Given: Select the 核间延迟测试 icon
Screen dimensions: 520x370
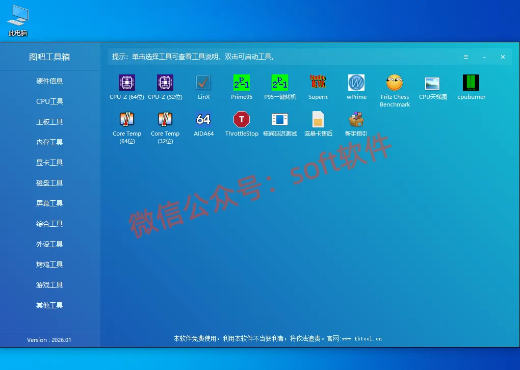Looking at the screenshot, I should [280, 119].
